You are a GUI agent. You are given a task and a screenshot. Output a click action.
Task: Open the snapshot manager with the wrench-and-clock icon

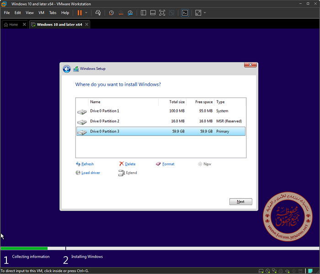(130, 13)
